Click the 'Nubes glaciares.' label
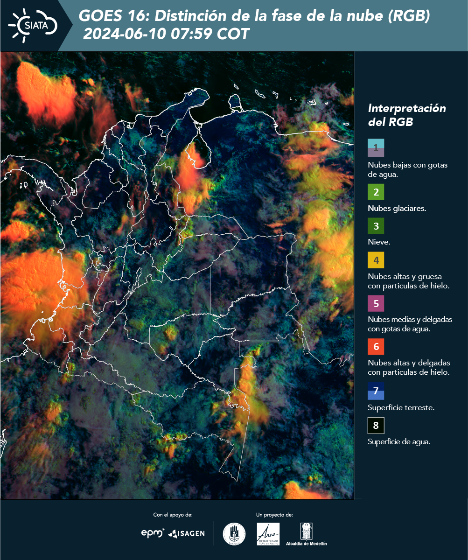 click(x=397, y=209)
